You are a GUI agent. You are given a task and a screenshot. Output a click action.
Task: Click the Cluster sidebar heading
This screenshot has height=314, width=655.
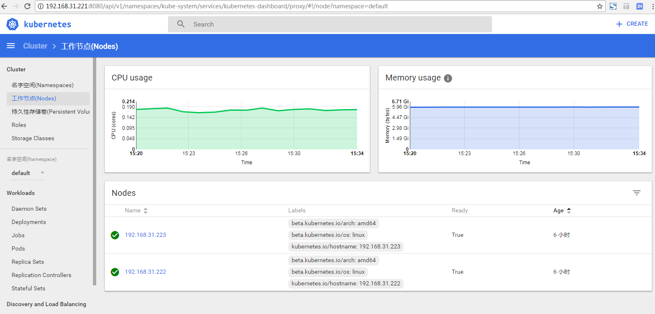[16, 69]
